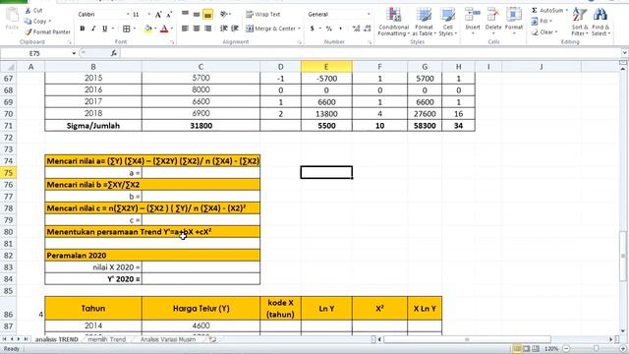Select column E header
The image size is (629, 354).
(x=326, y=67)
